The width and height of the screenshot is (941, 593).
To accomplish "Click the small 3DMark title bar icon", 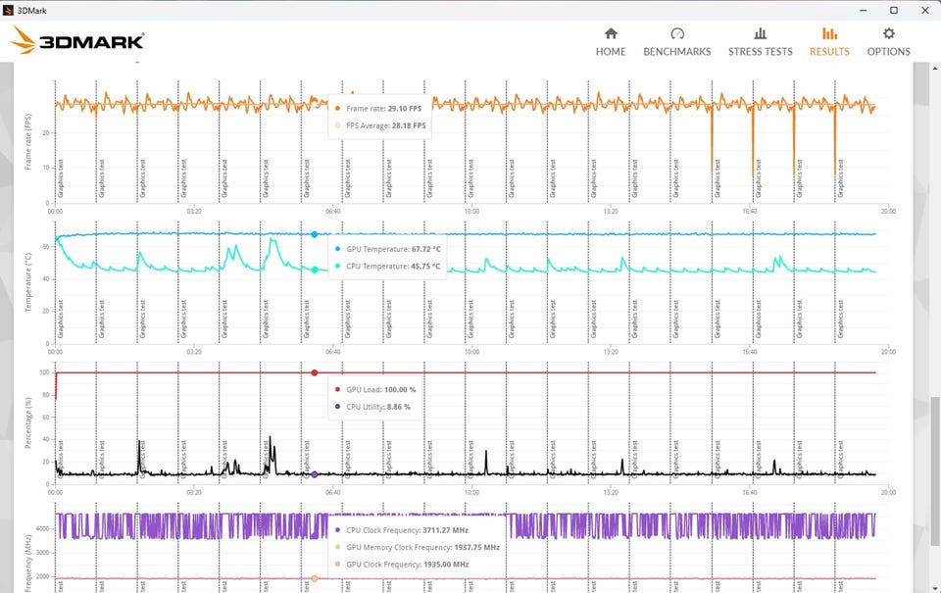I will 9,10.
